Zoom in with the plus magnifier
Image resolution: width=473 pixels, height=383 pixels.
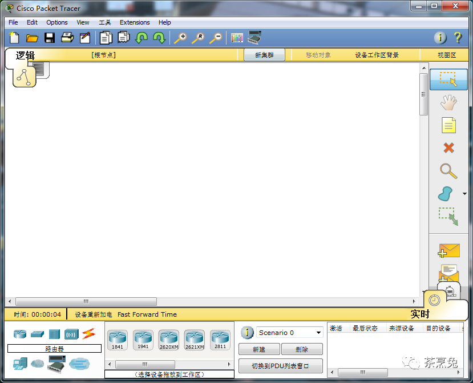click(180, 38)
